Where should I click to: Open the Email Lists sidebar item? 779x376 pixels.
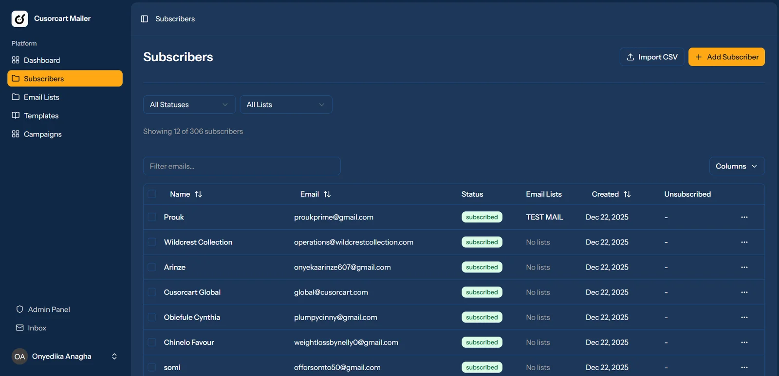point(65,97)
